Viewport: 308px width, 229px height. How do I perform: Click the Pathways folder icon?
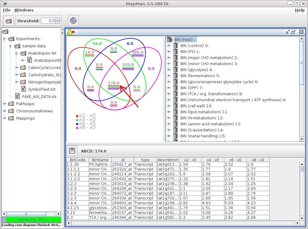tap(11, 104)
